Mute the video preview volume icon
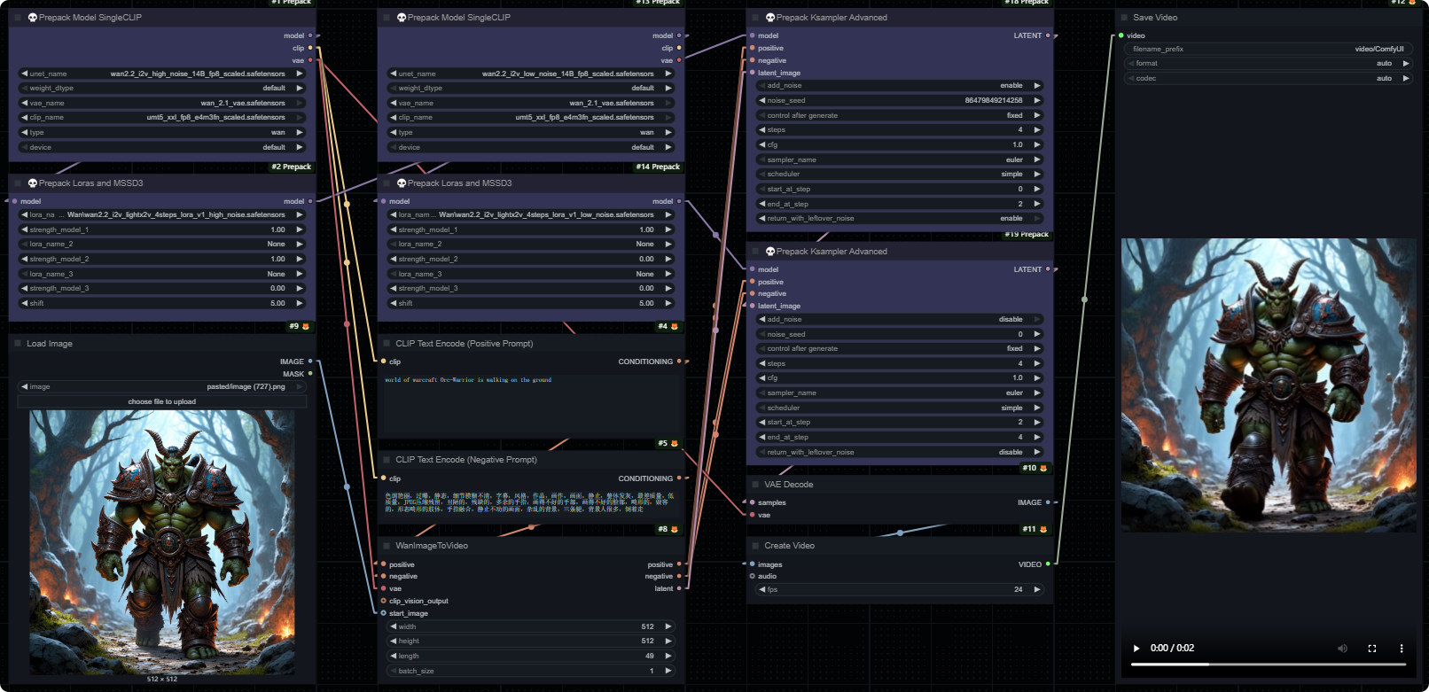This screenshot has height=692, width=1429. point(1342,649)
